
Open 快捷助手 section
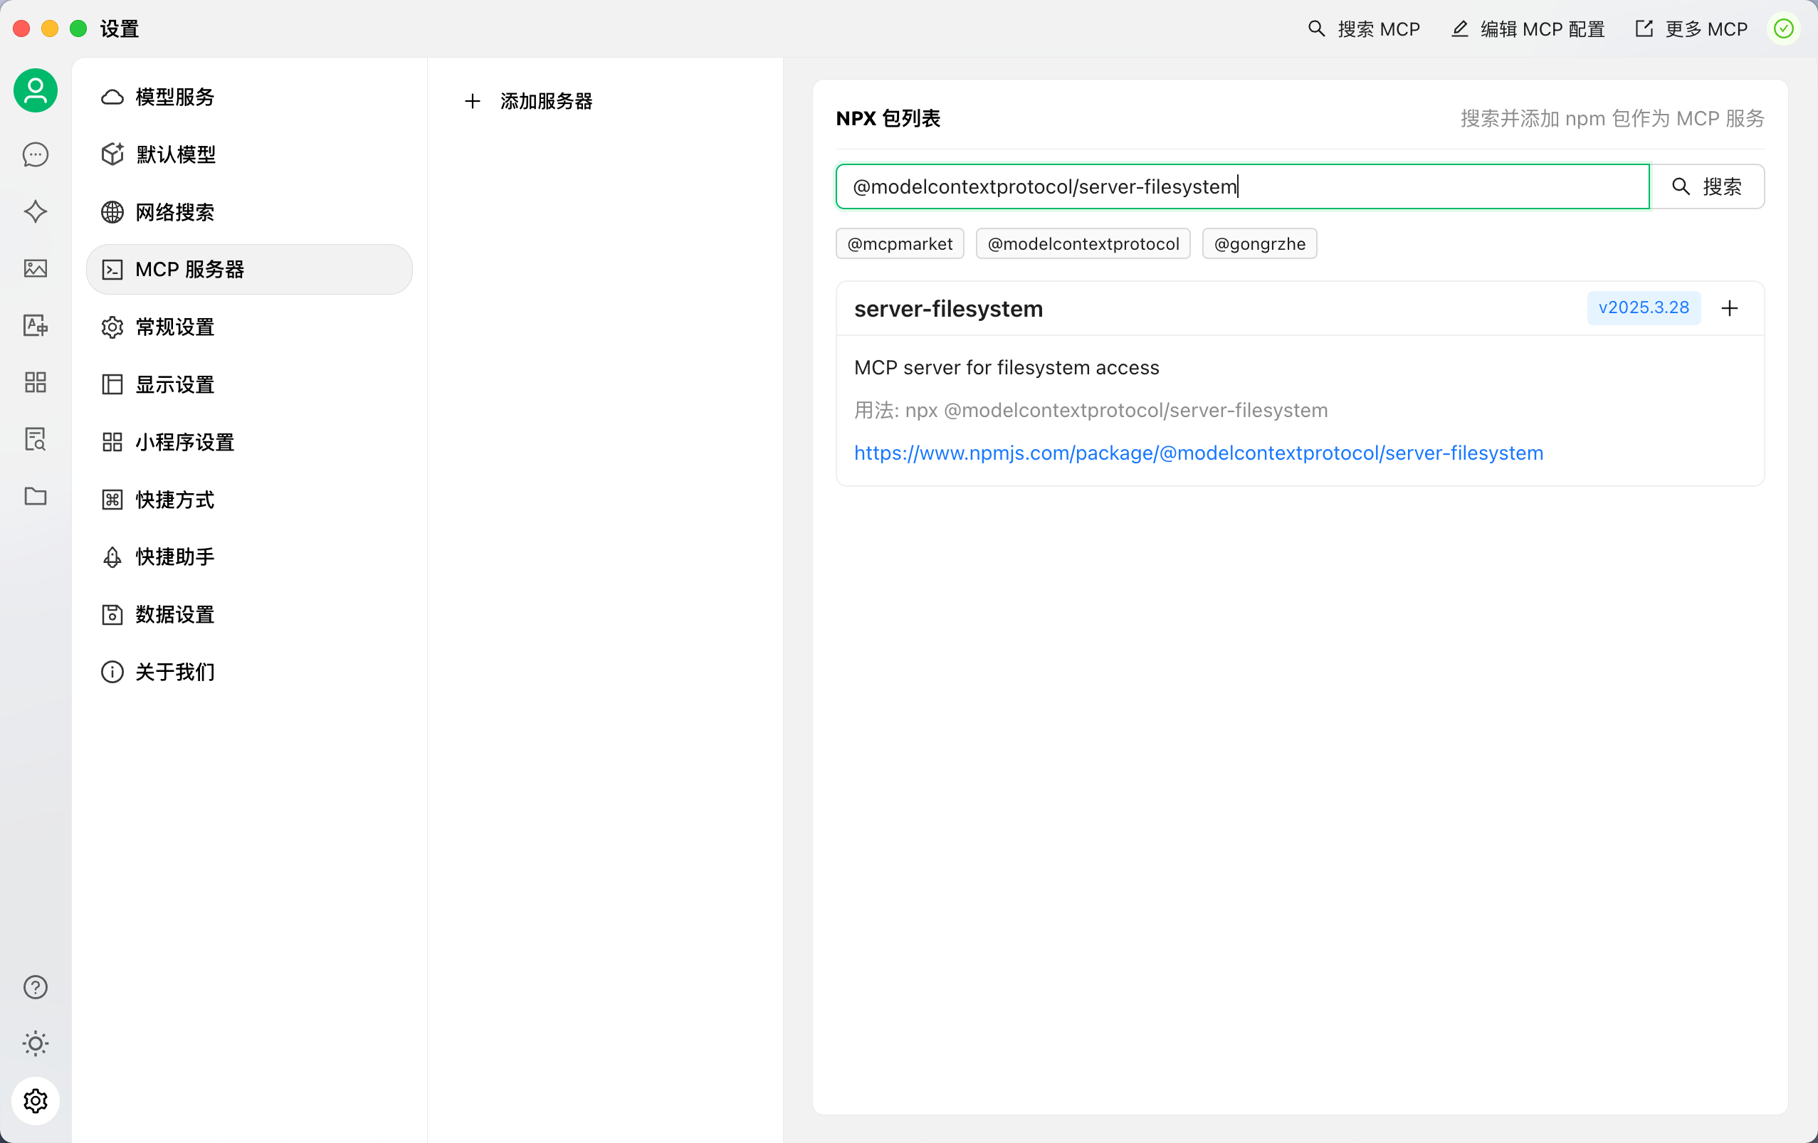click(x=249, y=557)
